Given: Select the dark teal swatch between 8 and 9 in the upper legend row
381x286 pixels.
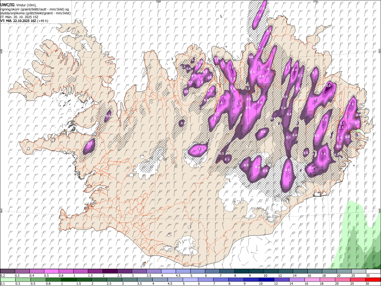Looking at the screenshot, I should click(241, 271).
